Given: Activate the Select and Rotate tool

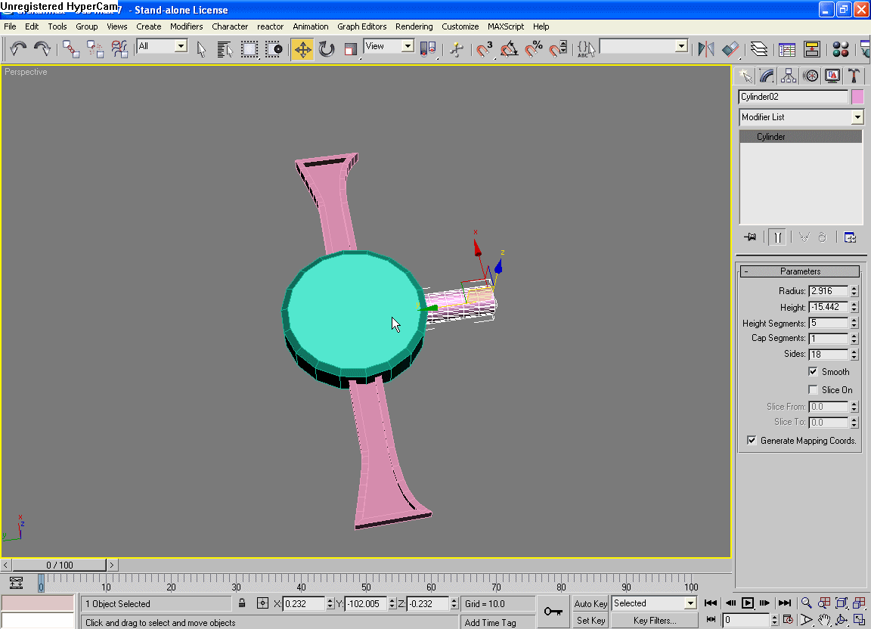Looking at the screenshot, I should coord(327,49).
